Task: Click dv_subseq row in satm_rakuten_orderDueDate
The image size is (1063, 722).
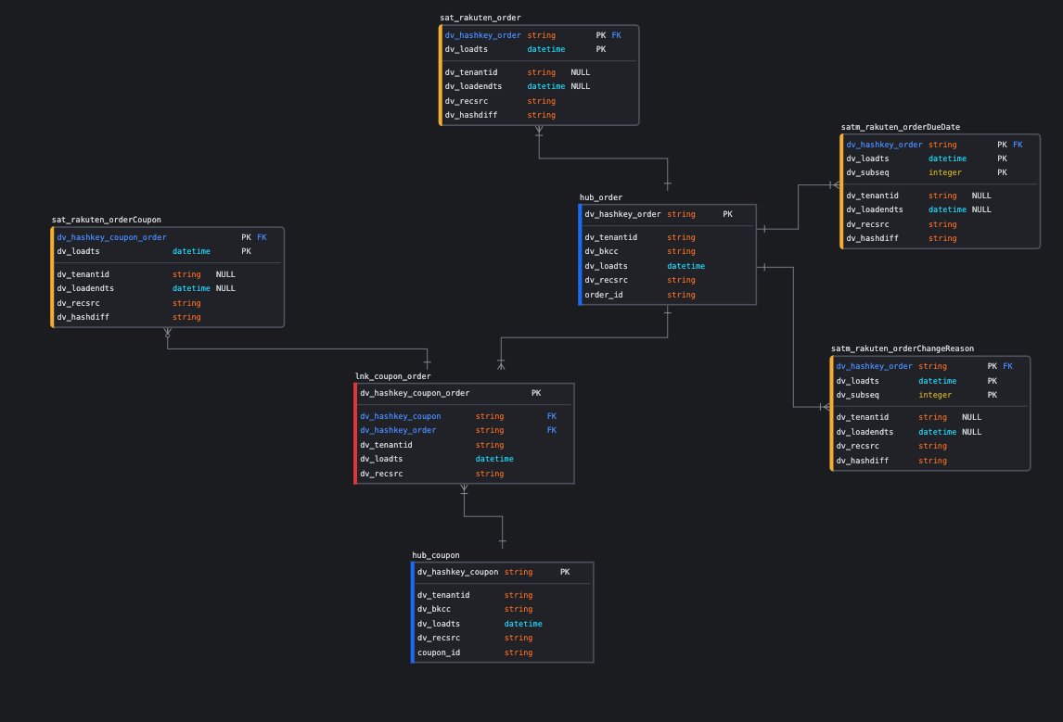Action: [x=941, y=172]
